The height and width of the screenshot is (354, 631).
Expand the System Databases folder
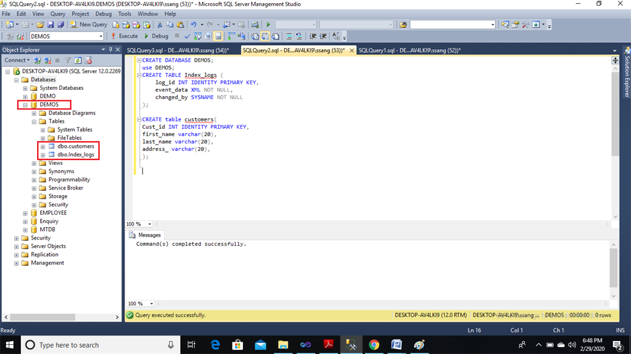tap(25, 88)
